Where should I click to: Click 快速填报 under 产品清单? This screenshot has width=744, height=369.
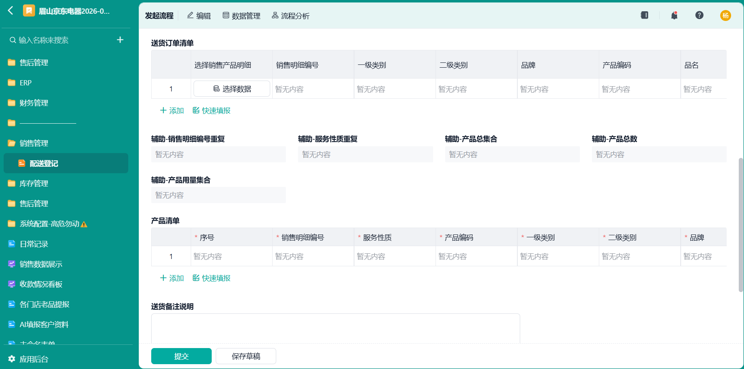point(212,278)
